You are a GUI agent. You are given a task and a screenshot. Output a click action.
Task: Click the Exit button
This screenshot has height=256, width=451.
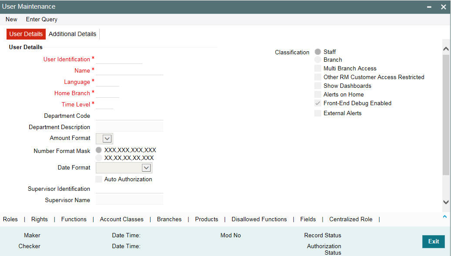434,241
